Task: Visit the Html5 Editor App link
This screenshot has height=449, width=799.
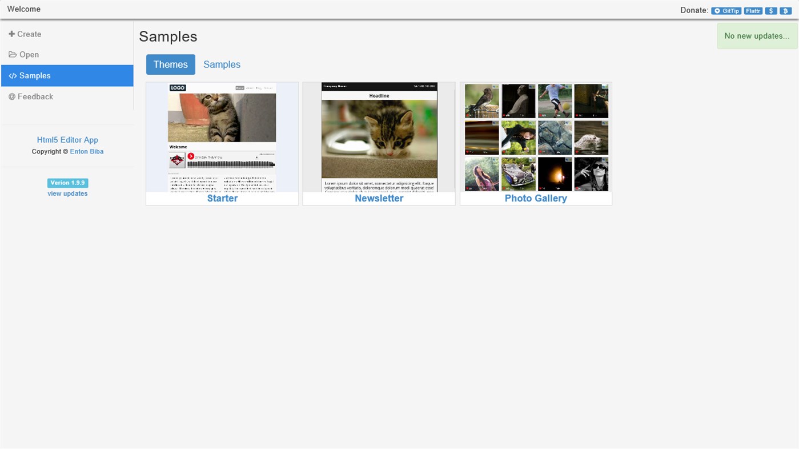Action: pyautogui.click(x=67, y=140)
